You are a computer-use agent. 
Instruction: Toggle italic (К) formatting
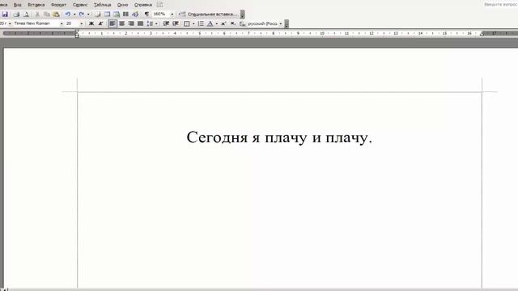[x=100, y=23]
